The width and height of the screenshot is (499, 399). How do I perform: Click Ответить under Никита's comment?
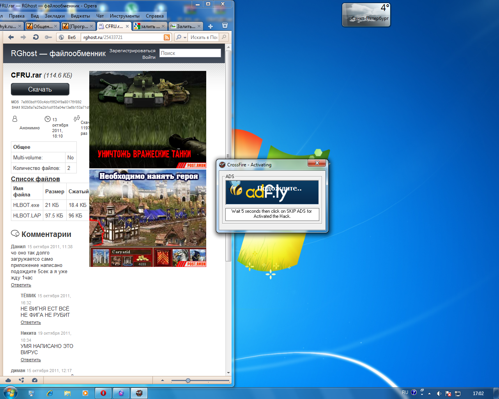pos(31,360)
